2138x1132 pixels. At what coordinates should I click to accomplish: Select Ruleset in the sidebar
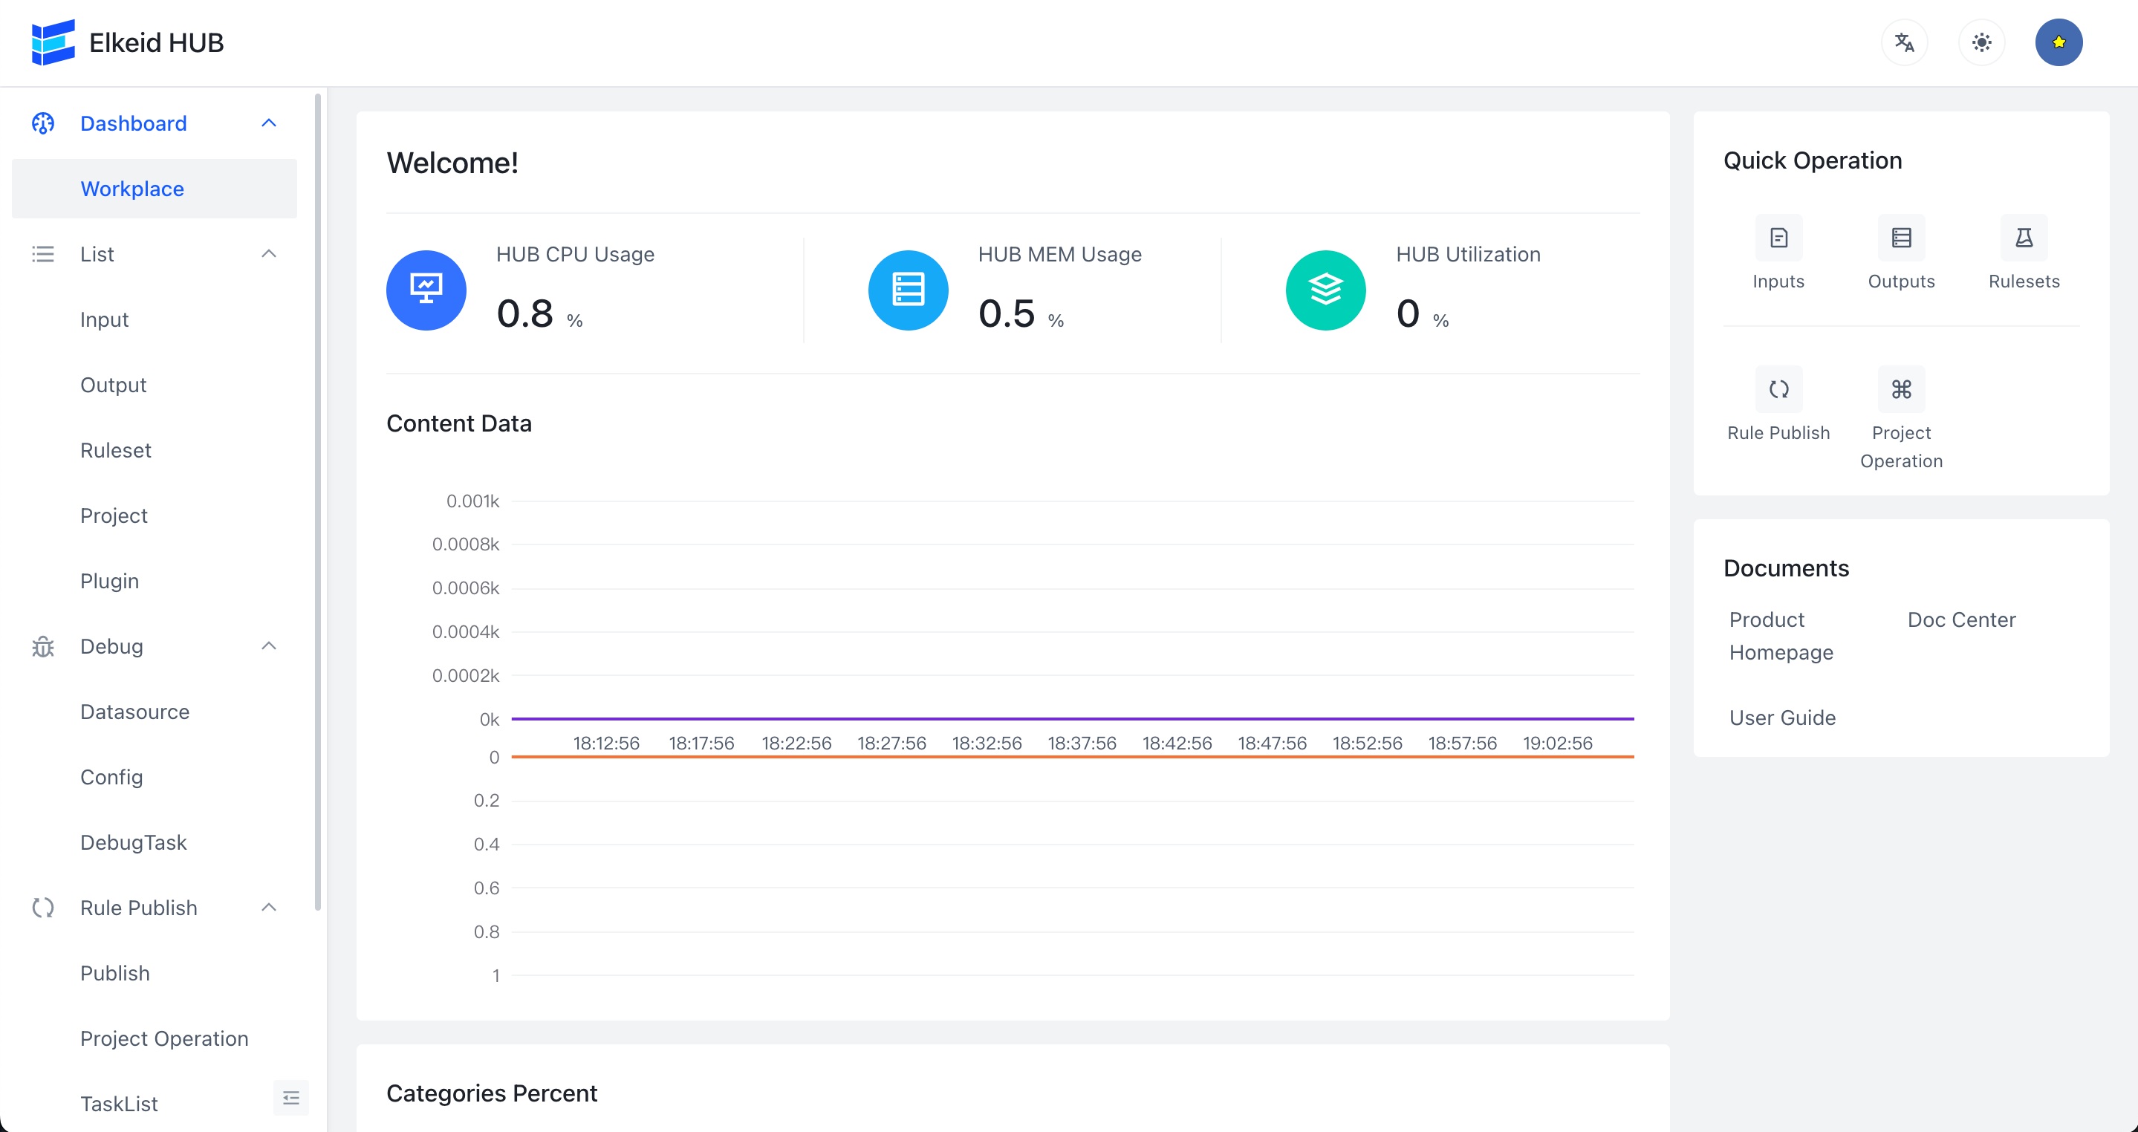(x=115, y=451)
